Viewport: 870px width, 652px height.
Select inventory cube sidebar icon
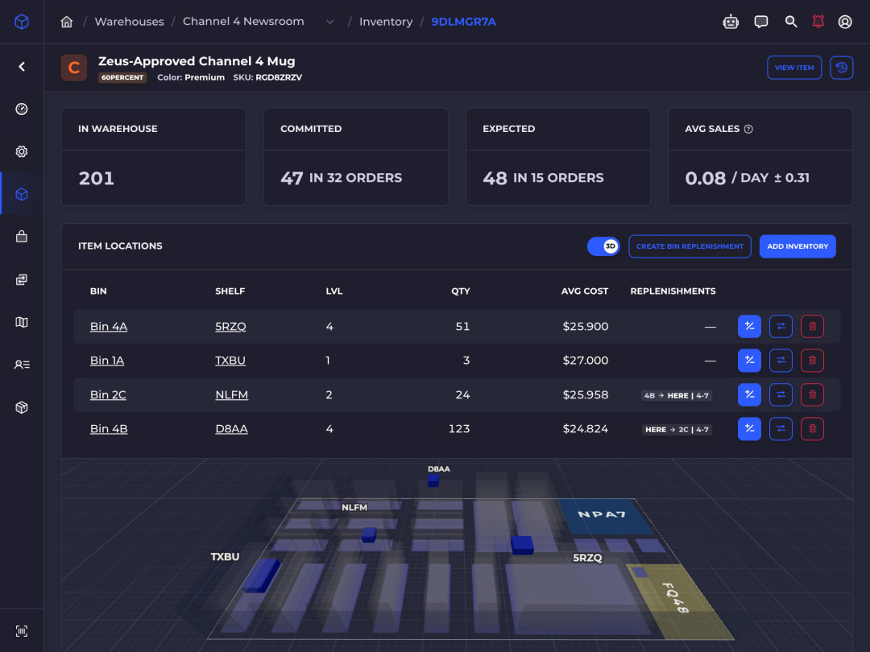click(x=22, y=194)
